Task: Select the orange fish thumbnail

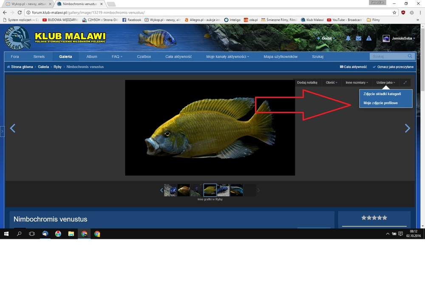Action: click(184, 190)
